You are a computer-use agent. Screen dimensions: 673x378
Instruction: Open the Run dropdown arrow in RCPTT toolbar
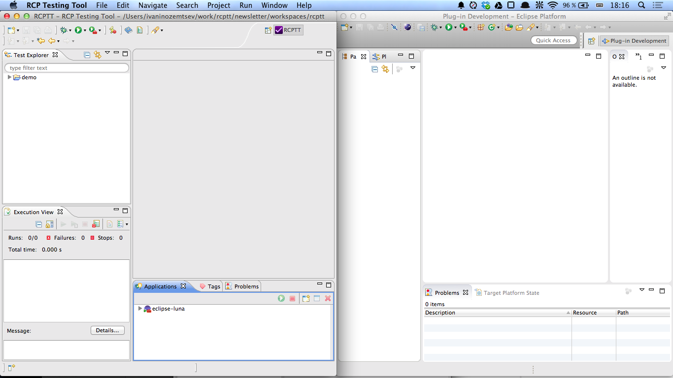coord(85,31)
